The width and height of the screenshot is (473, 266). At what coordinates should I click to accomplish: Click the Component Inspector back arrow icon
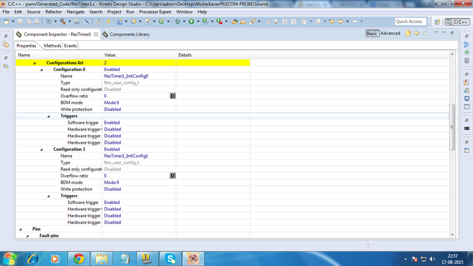point(417,33)
